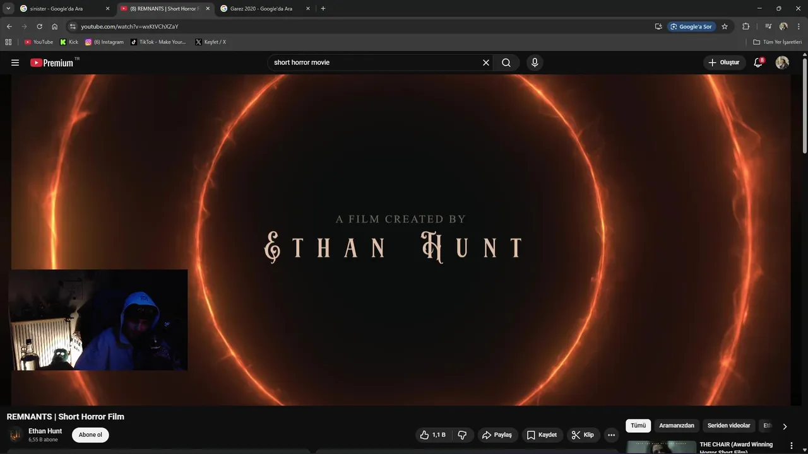This screenshot has width=808, height=454.
Task: Open more actions three-dot button under video
Action: (611, 434)
